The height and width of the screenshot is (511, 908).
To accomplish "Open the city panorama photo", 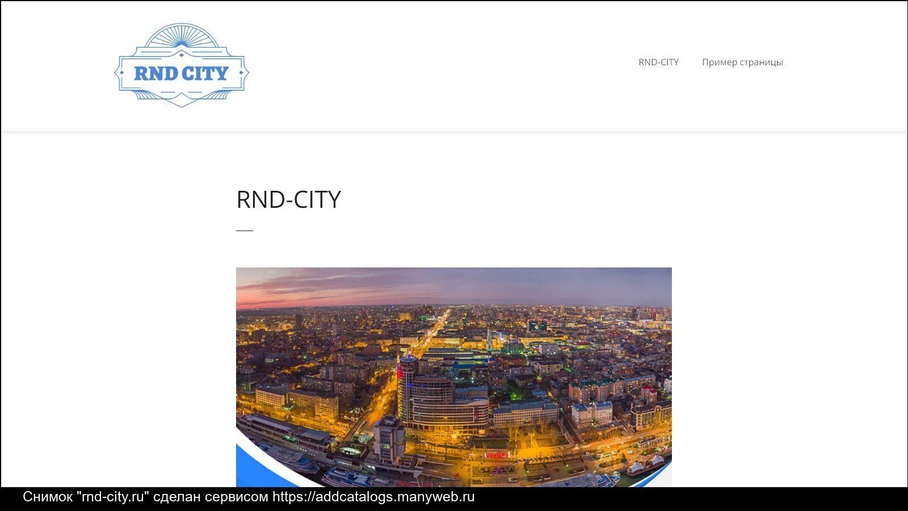I will tap(454, 377).
